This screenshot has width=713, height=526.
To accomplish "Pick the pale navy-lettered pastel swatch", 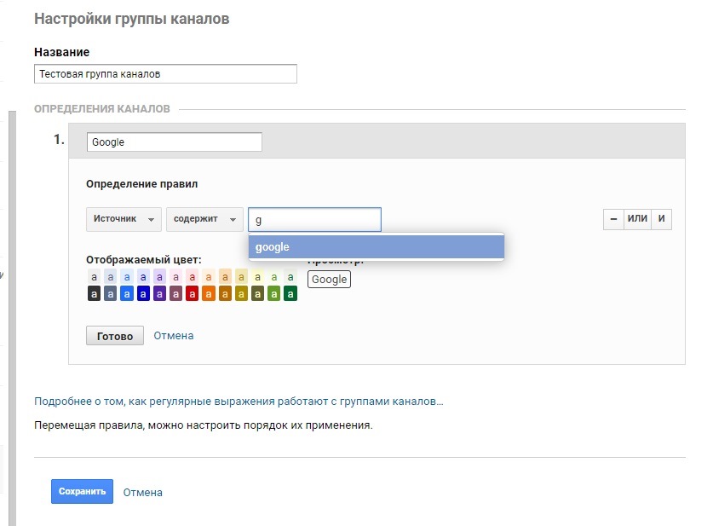I will 143,277.
